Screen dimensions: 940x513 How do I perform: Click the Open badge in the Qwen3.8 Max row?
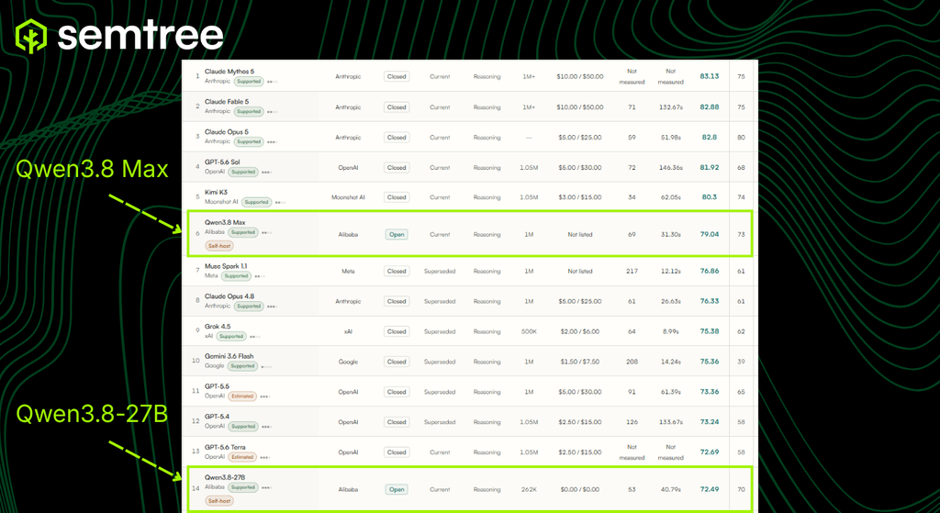[x=397, y=234]
